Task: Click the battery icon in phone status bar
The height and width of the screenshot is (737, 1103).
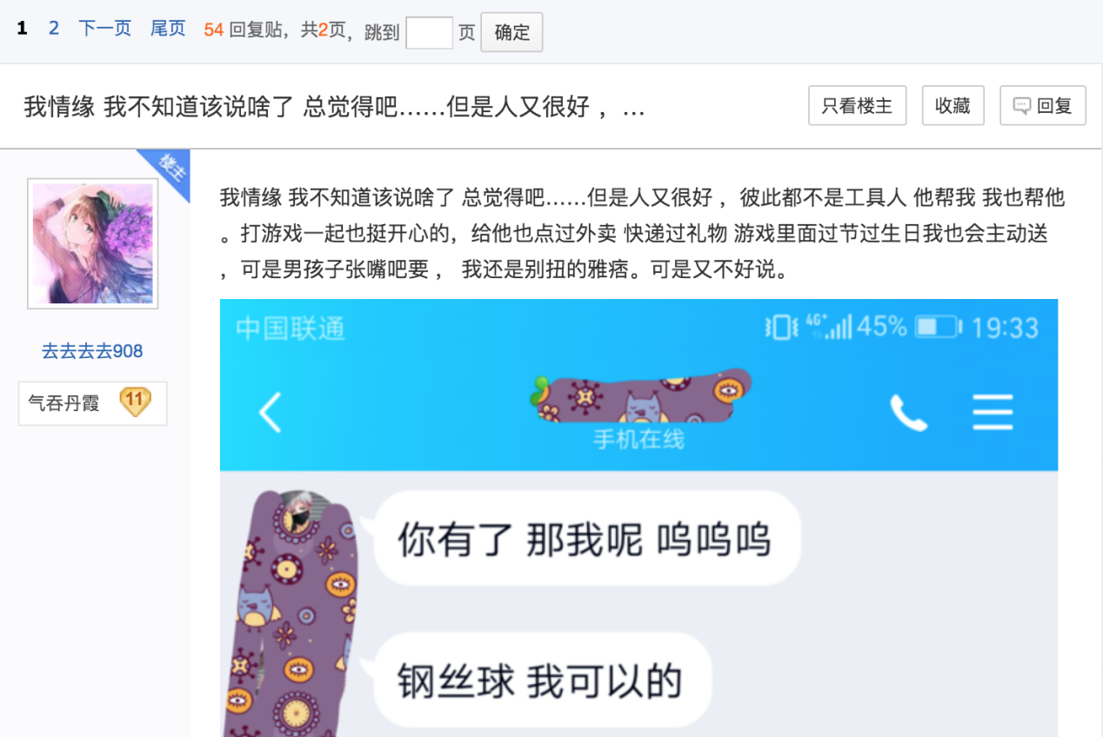Action: 938,328
